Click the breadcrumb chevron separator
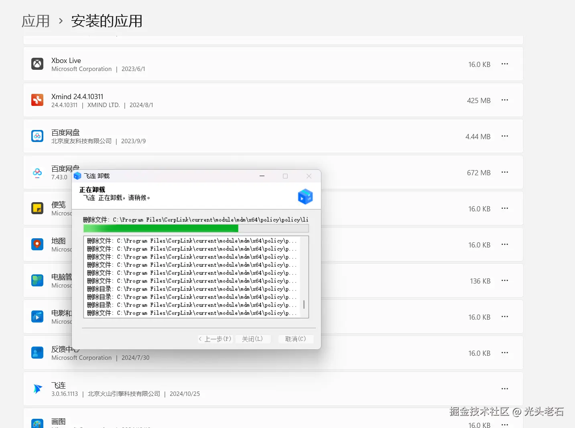 [x=61, y=21]
